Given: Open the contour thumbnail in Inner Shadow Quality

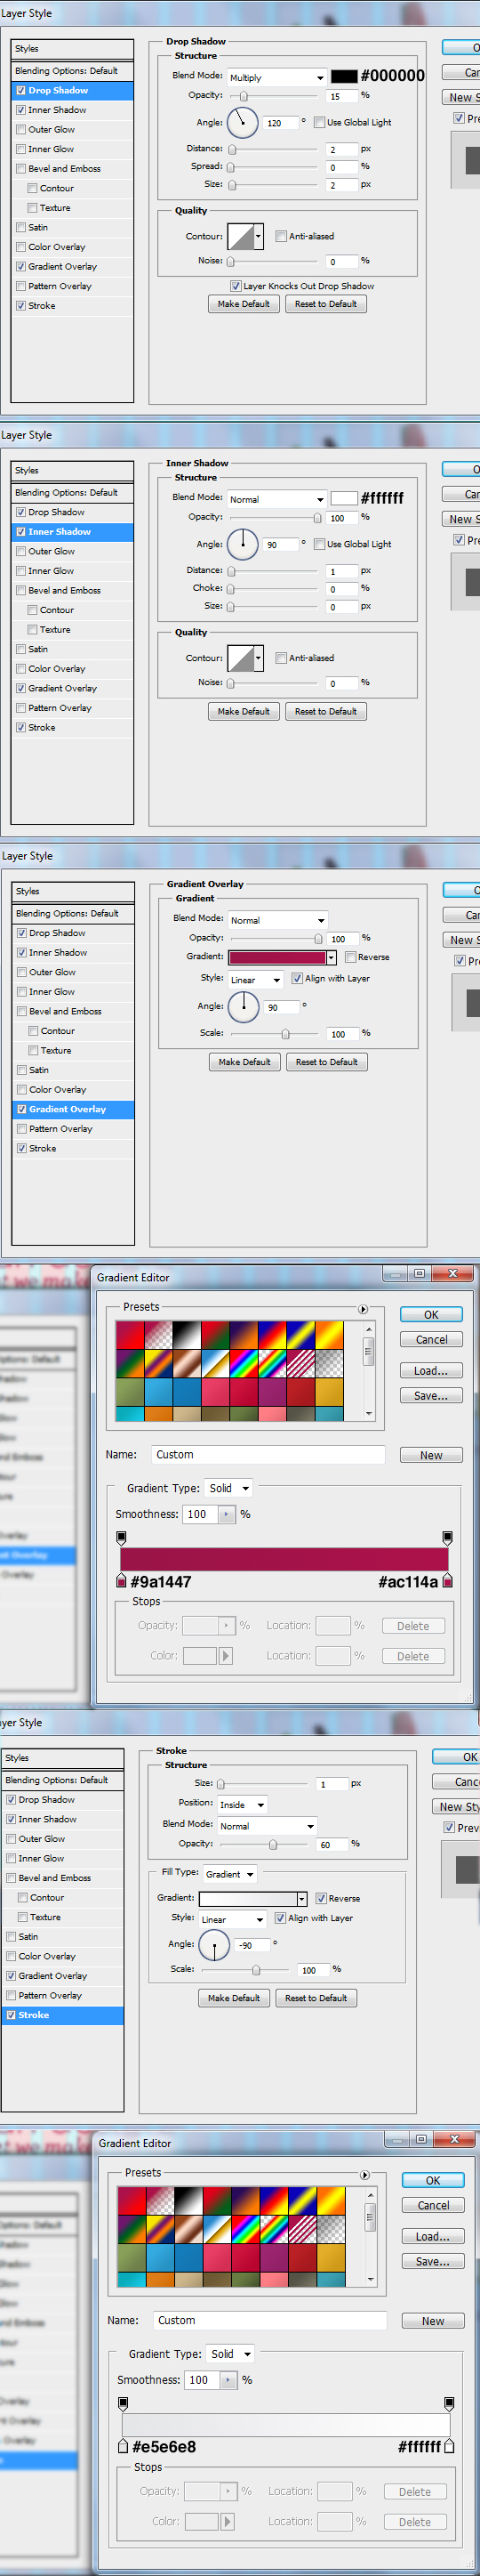Looking at the screenshot, I should pyautogui.click(x=240, y=658).
